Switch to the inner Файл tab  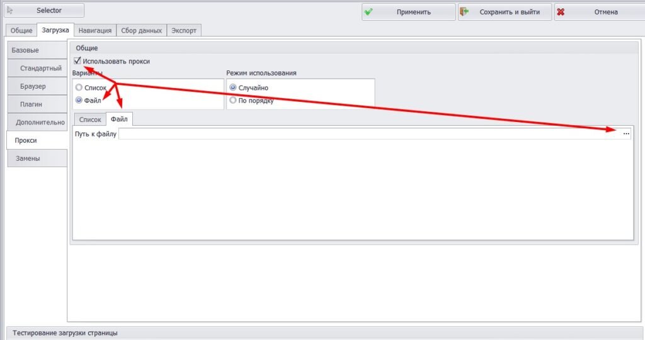(119, 119)
